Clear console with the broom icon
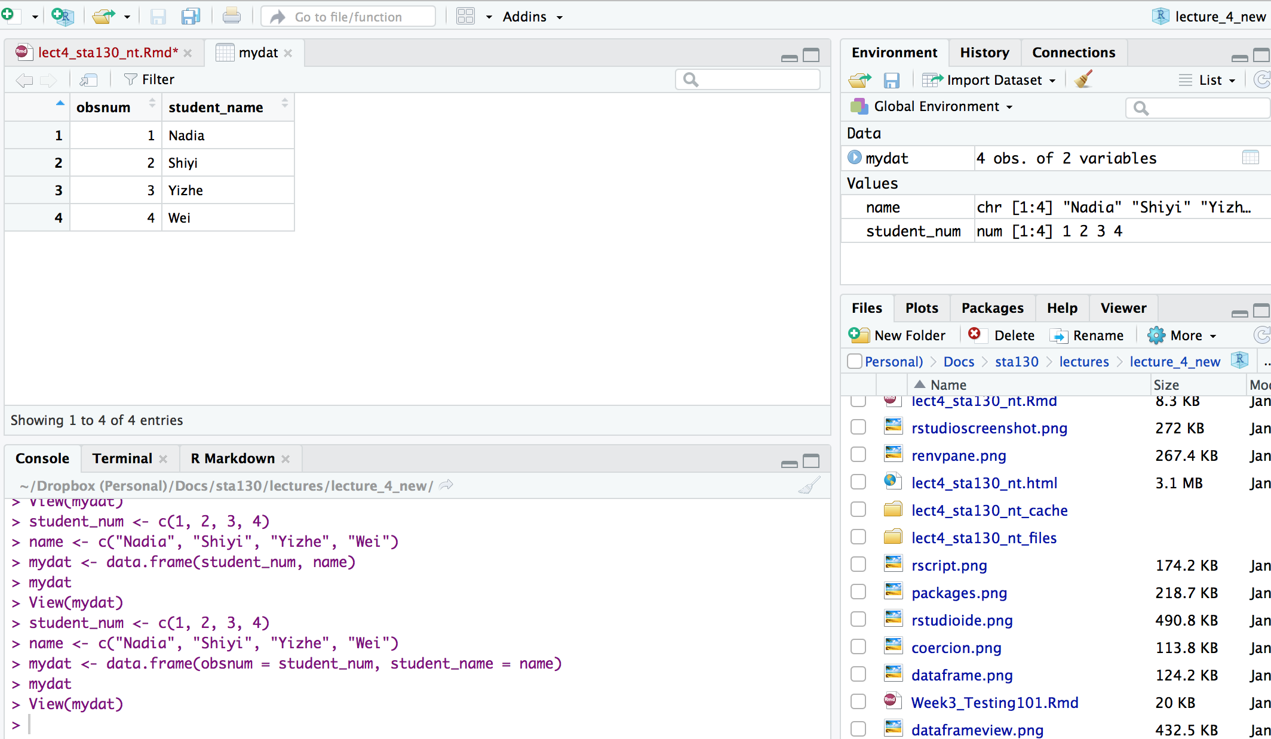Screen dimensions: 1271x739 pyautogui.click(x=809, y=486)
